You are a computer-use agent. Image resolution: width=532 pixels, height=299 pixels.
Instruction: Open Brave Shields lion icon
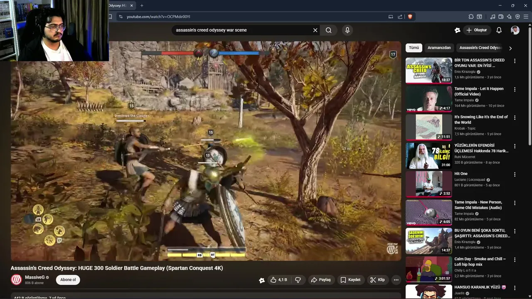tap(410, 17)
